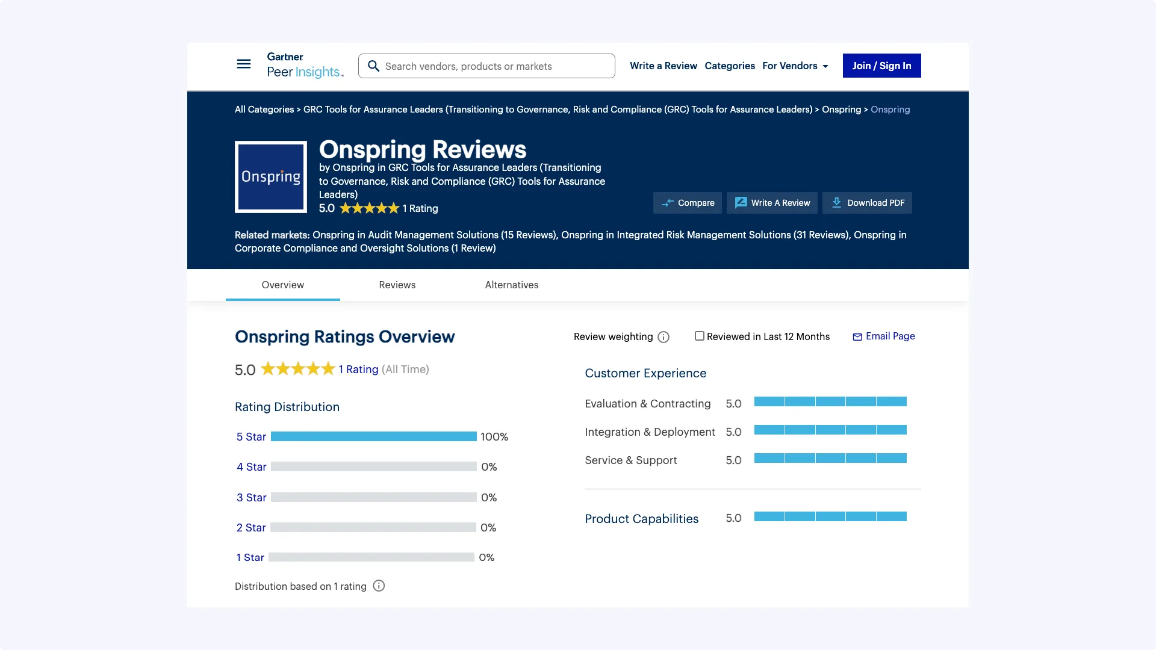This screenshot has height=650, width=1156.
Task: Click the Compare arrows icon button
Action: pyautogui.click(x=687, y=203)
